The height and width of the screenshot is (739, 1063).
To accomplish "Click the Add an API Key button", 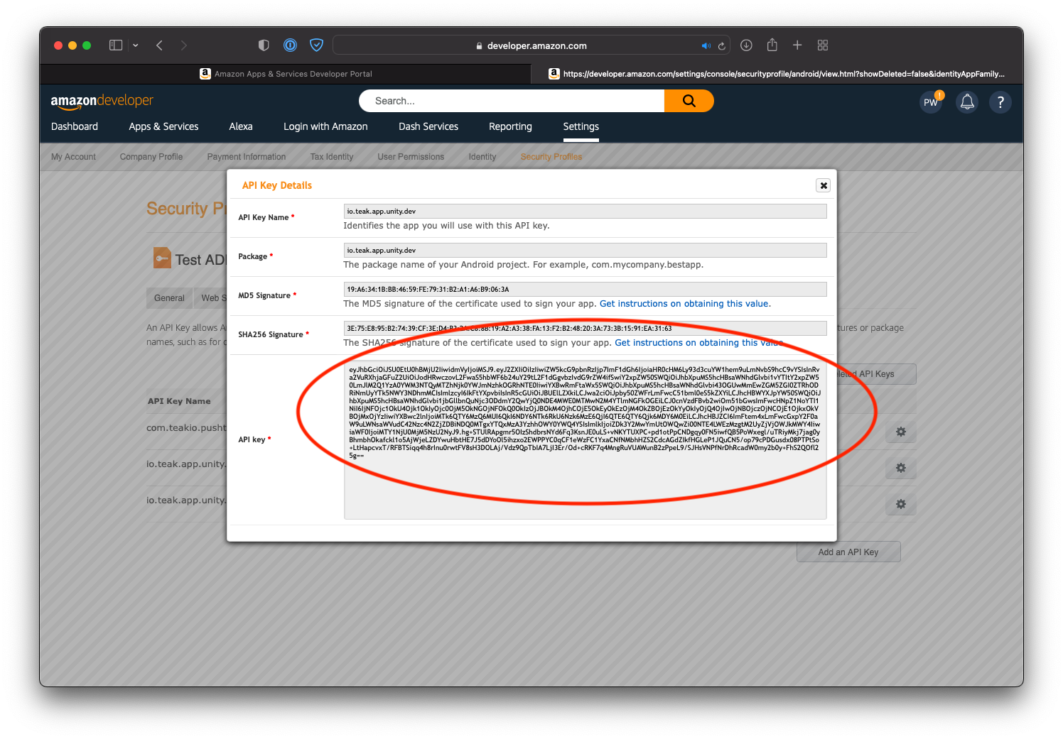I will click(848, 552).
